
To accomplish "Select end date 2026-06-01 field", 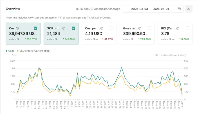I will 161,9.
